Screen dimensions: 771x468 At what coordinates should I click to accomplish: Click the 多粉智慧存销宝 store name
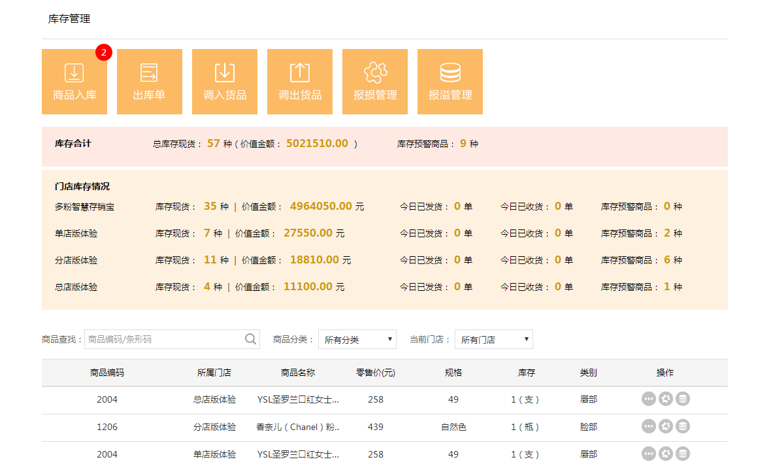tap(84, 207)
